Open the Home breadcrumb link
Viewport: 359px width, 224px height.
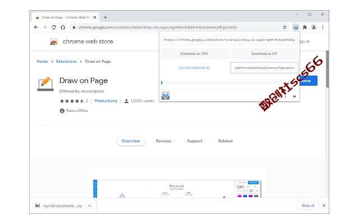point(43,62)
